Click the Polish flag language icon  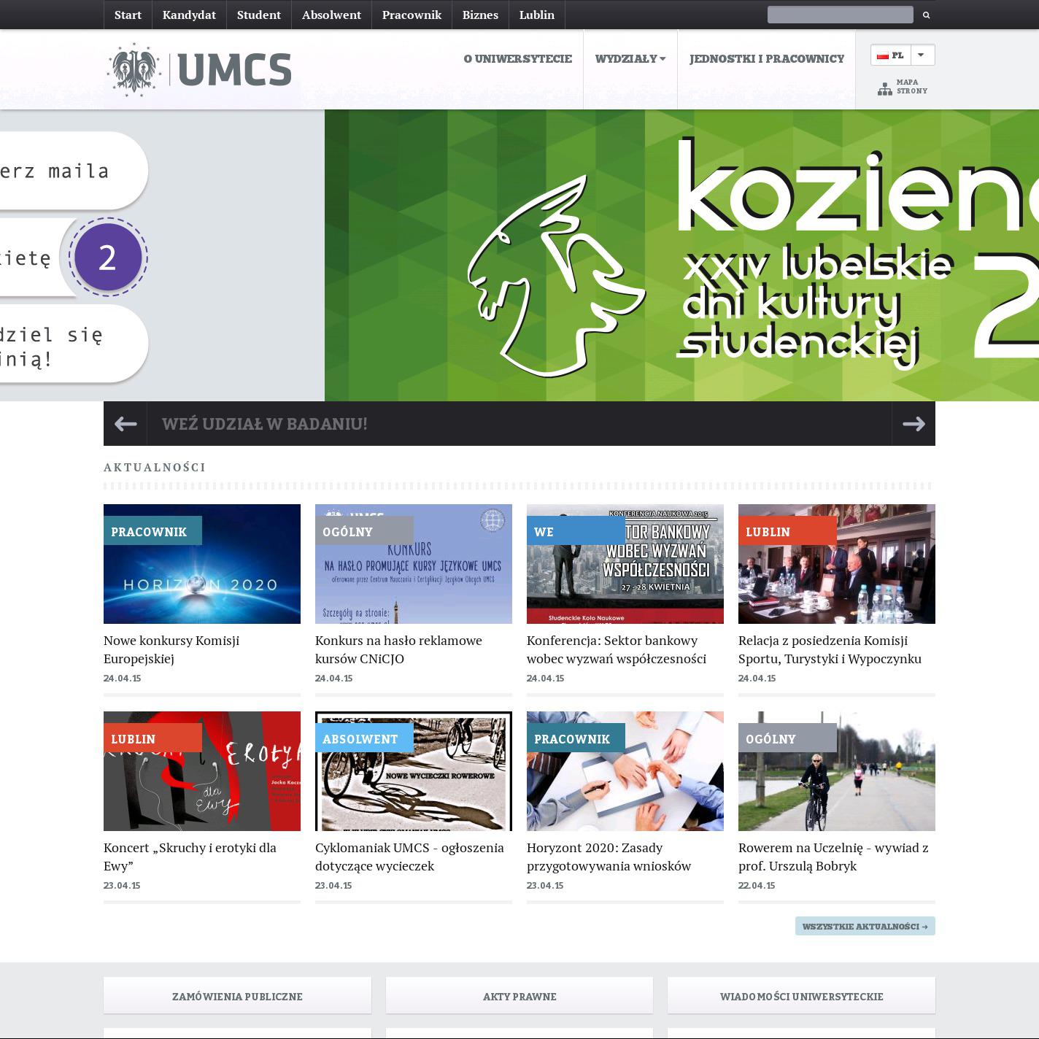click(882, 55)
